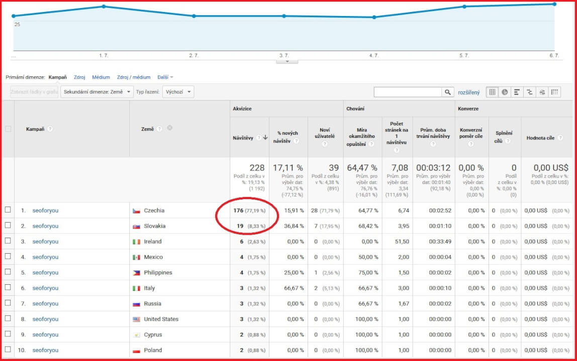
Task: Select the comparison view icon
Action: [530, 92]
